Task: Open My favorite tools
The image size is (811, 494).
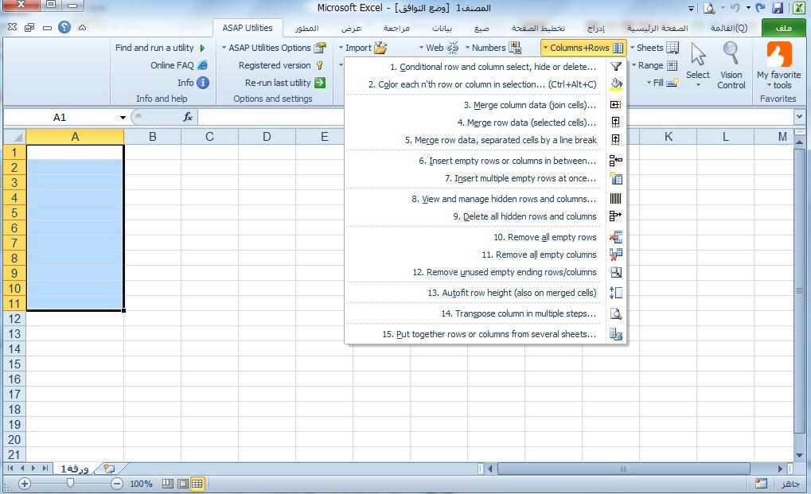Action: [778, 65]
